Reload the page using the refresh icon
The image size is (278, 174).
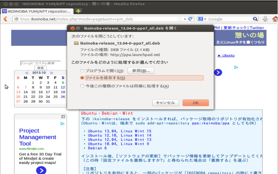click(x=190, y=19)
